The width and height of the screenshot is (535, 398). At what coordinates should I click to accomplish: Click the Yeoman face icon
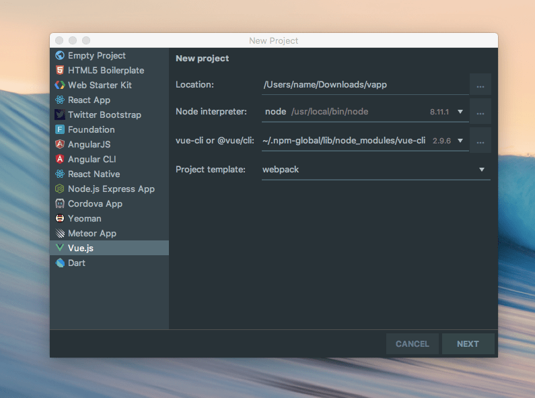pyautogui.click(x=60, y=218)
